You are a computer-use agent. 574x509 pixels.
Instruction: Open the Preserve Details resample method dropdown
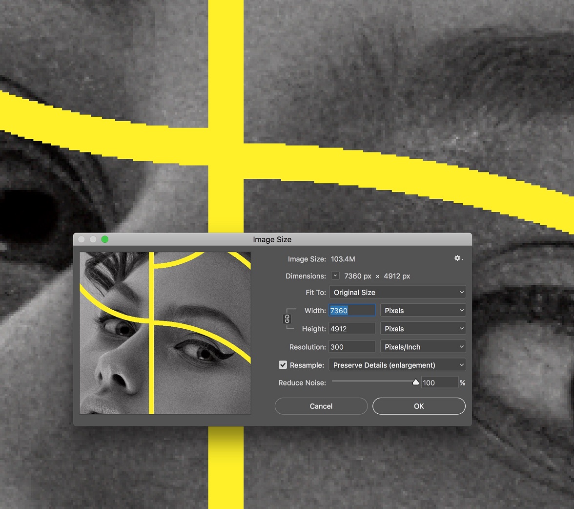[x=397, y=365]
